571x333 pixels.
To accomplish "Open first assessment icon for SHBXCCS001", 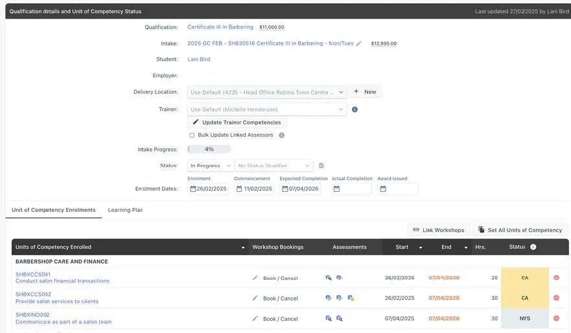I will point(329,278).
